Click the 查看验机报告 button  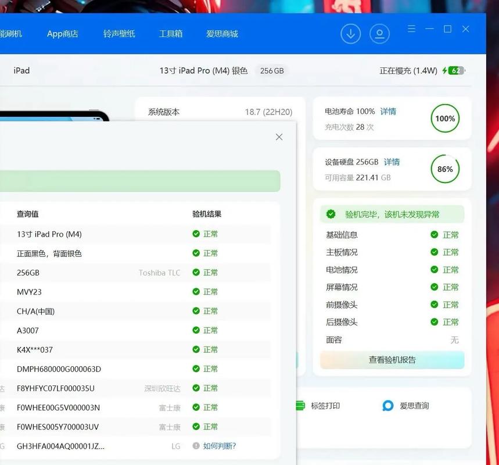(x=392, y=360)
